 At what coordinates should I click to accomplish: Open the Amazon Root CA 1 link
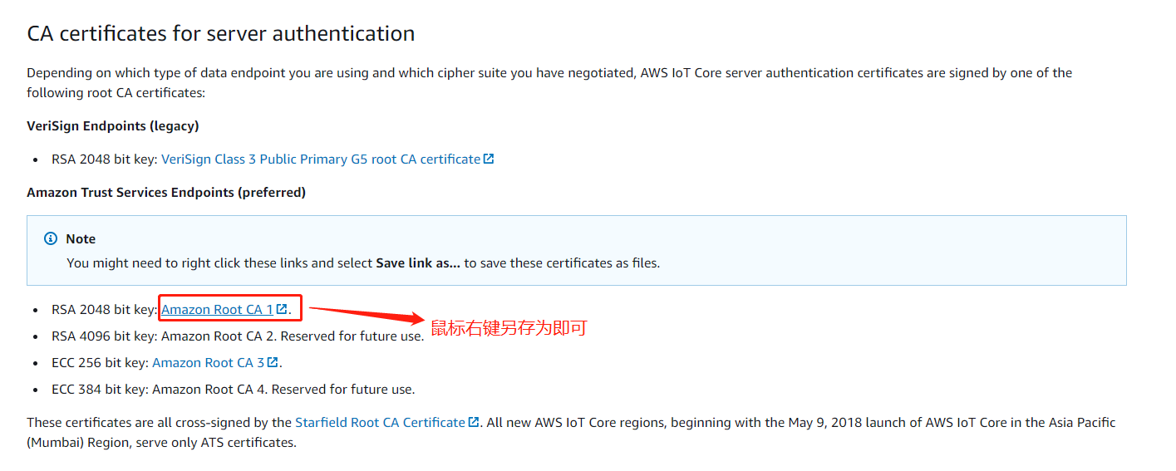coord(217,309)
